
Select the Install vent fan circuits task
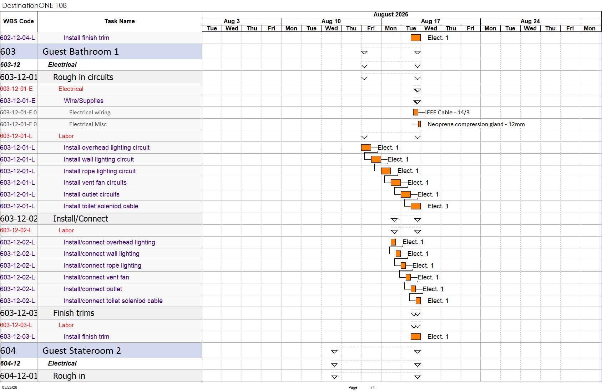click(95, 183)
